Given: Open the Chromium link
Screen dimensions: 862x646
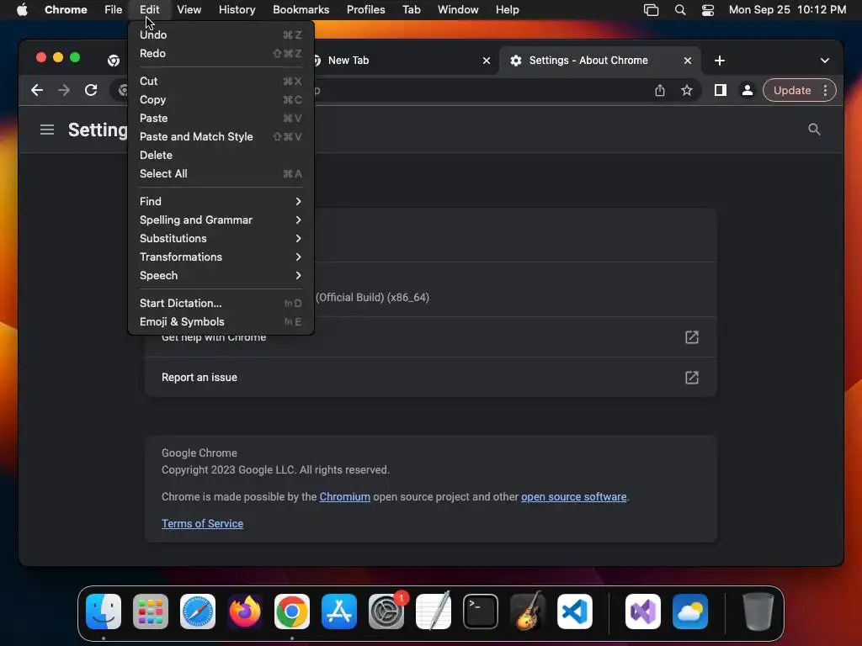Looking at the screenshot, I should click(344, 496).
